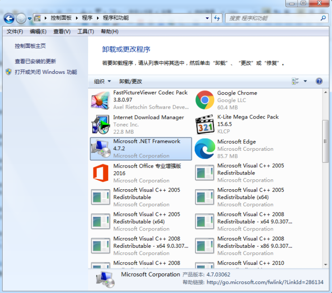Click the program list vertical scrollbar
This screenshot has height=293, width=332.
[x=325, y=141]
